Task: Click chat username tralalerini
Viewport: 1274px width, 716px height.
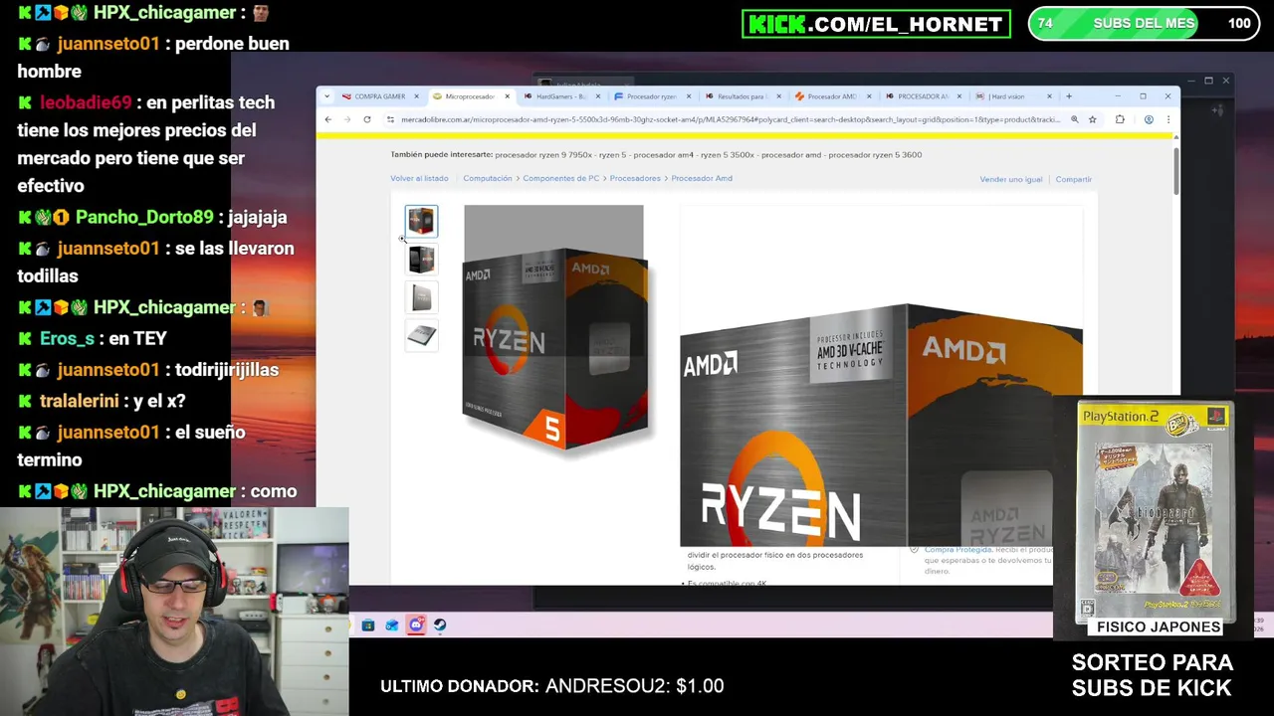Action: 79,401
